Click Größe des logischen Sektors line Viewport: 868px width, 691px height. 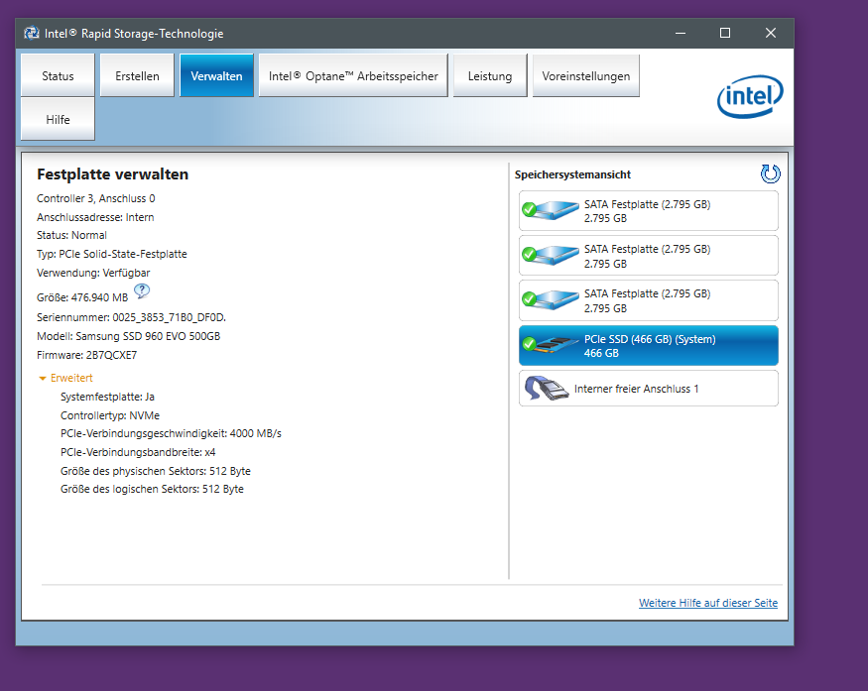point(152,489)
